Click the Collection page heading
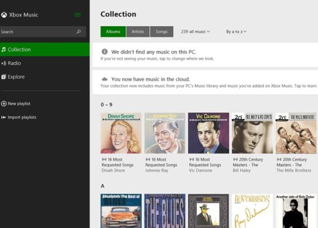The width and height of the screenshot is (318, 228). [x=118, y=14]
